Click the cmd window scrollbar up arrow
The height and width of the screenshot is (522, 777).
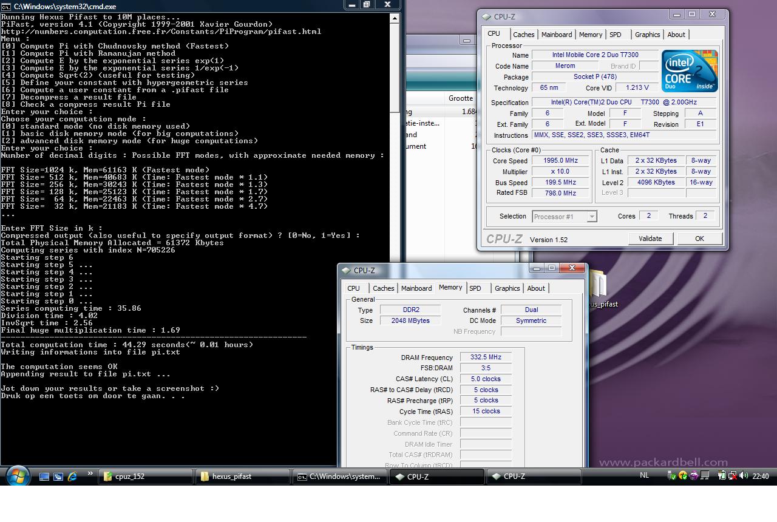395,18
